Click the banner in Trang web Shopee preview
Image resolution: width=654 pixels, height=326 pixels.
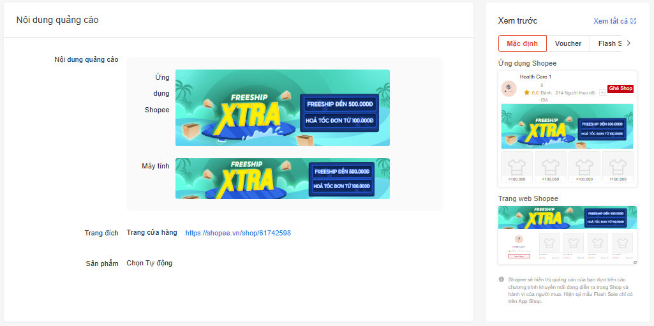pyautogui.click(x=567, y=217)
